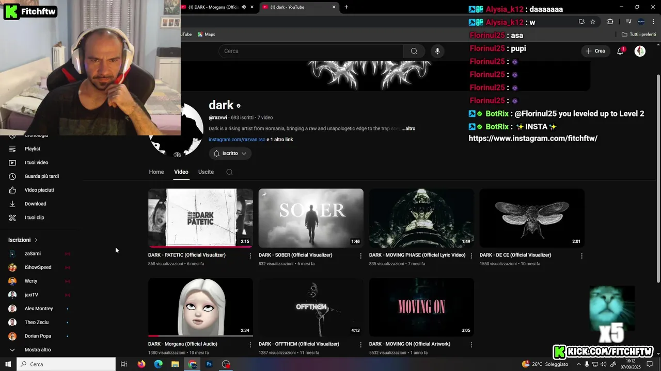The image size is (661, 371).
Task: Play the DARK - DE CE moth thumbnail
Action: pyautogui.click(x=532, y=218)
